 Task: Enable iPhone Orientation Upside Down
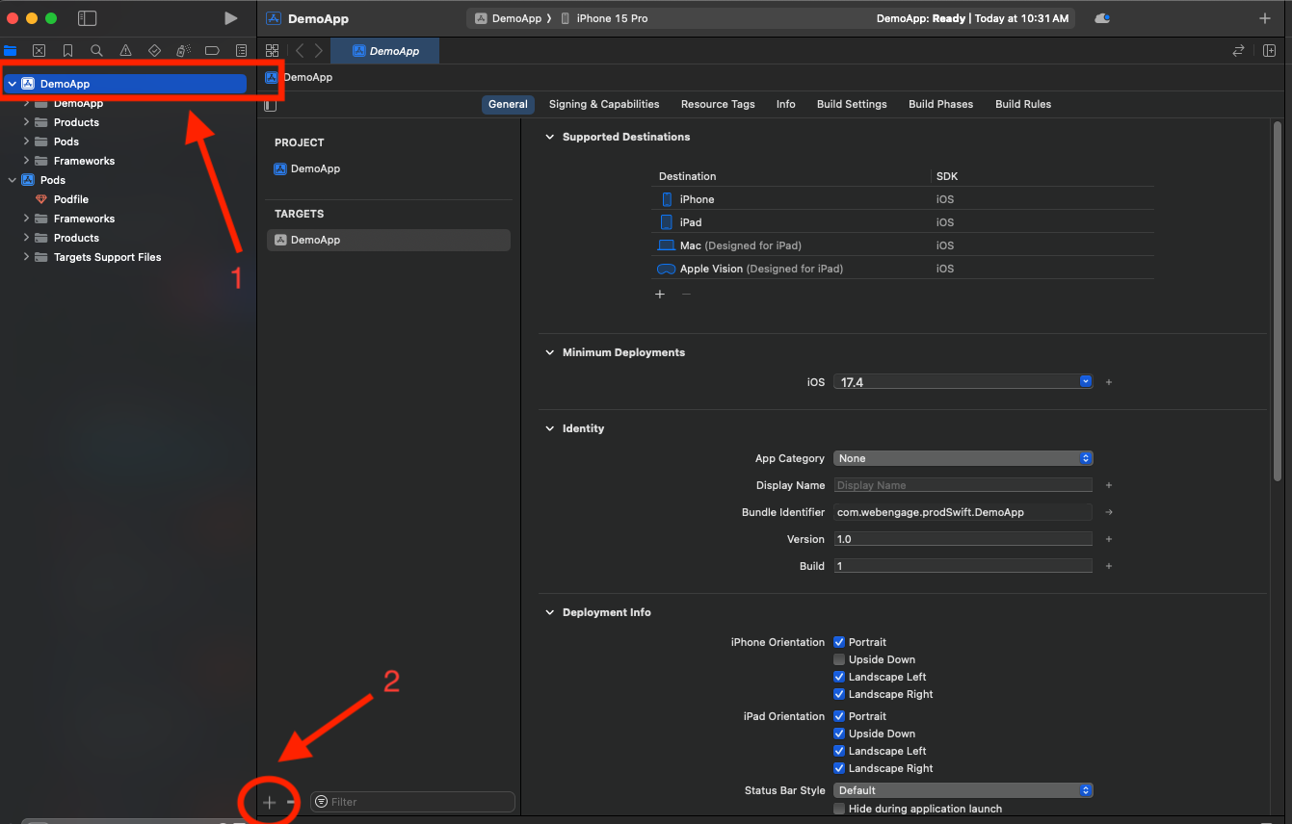pos(839,659)
